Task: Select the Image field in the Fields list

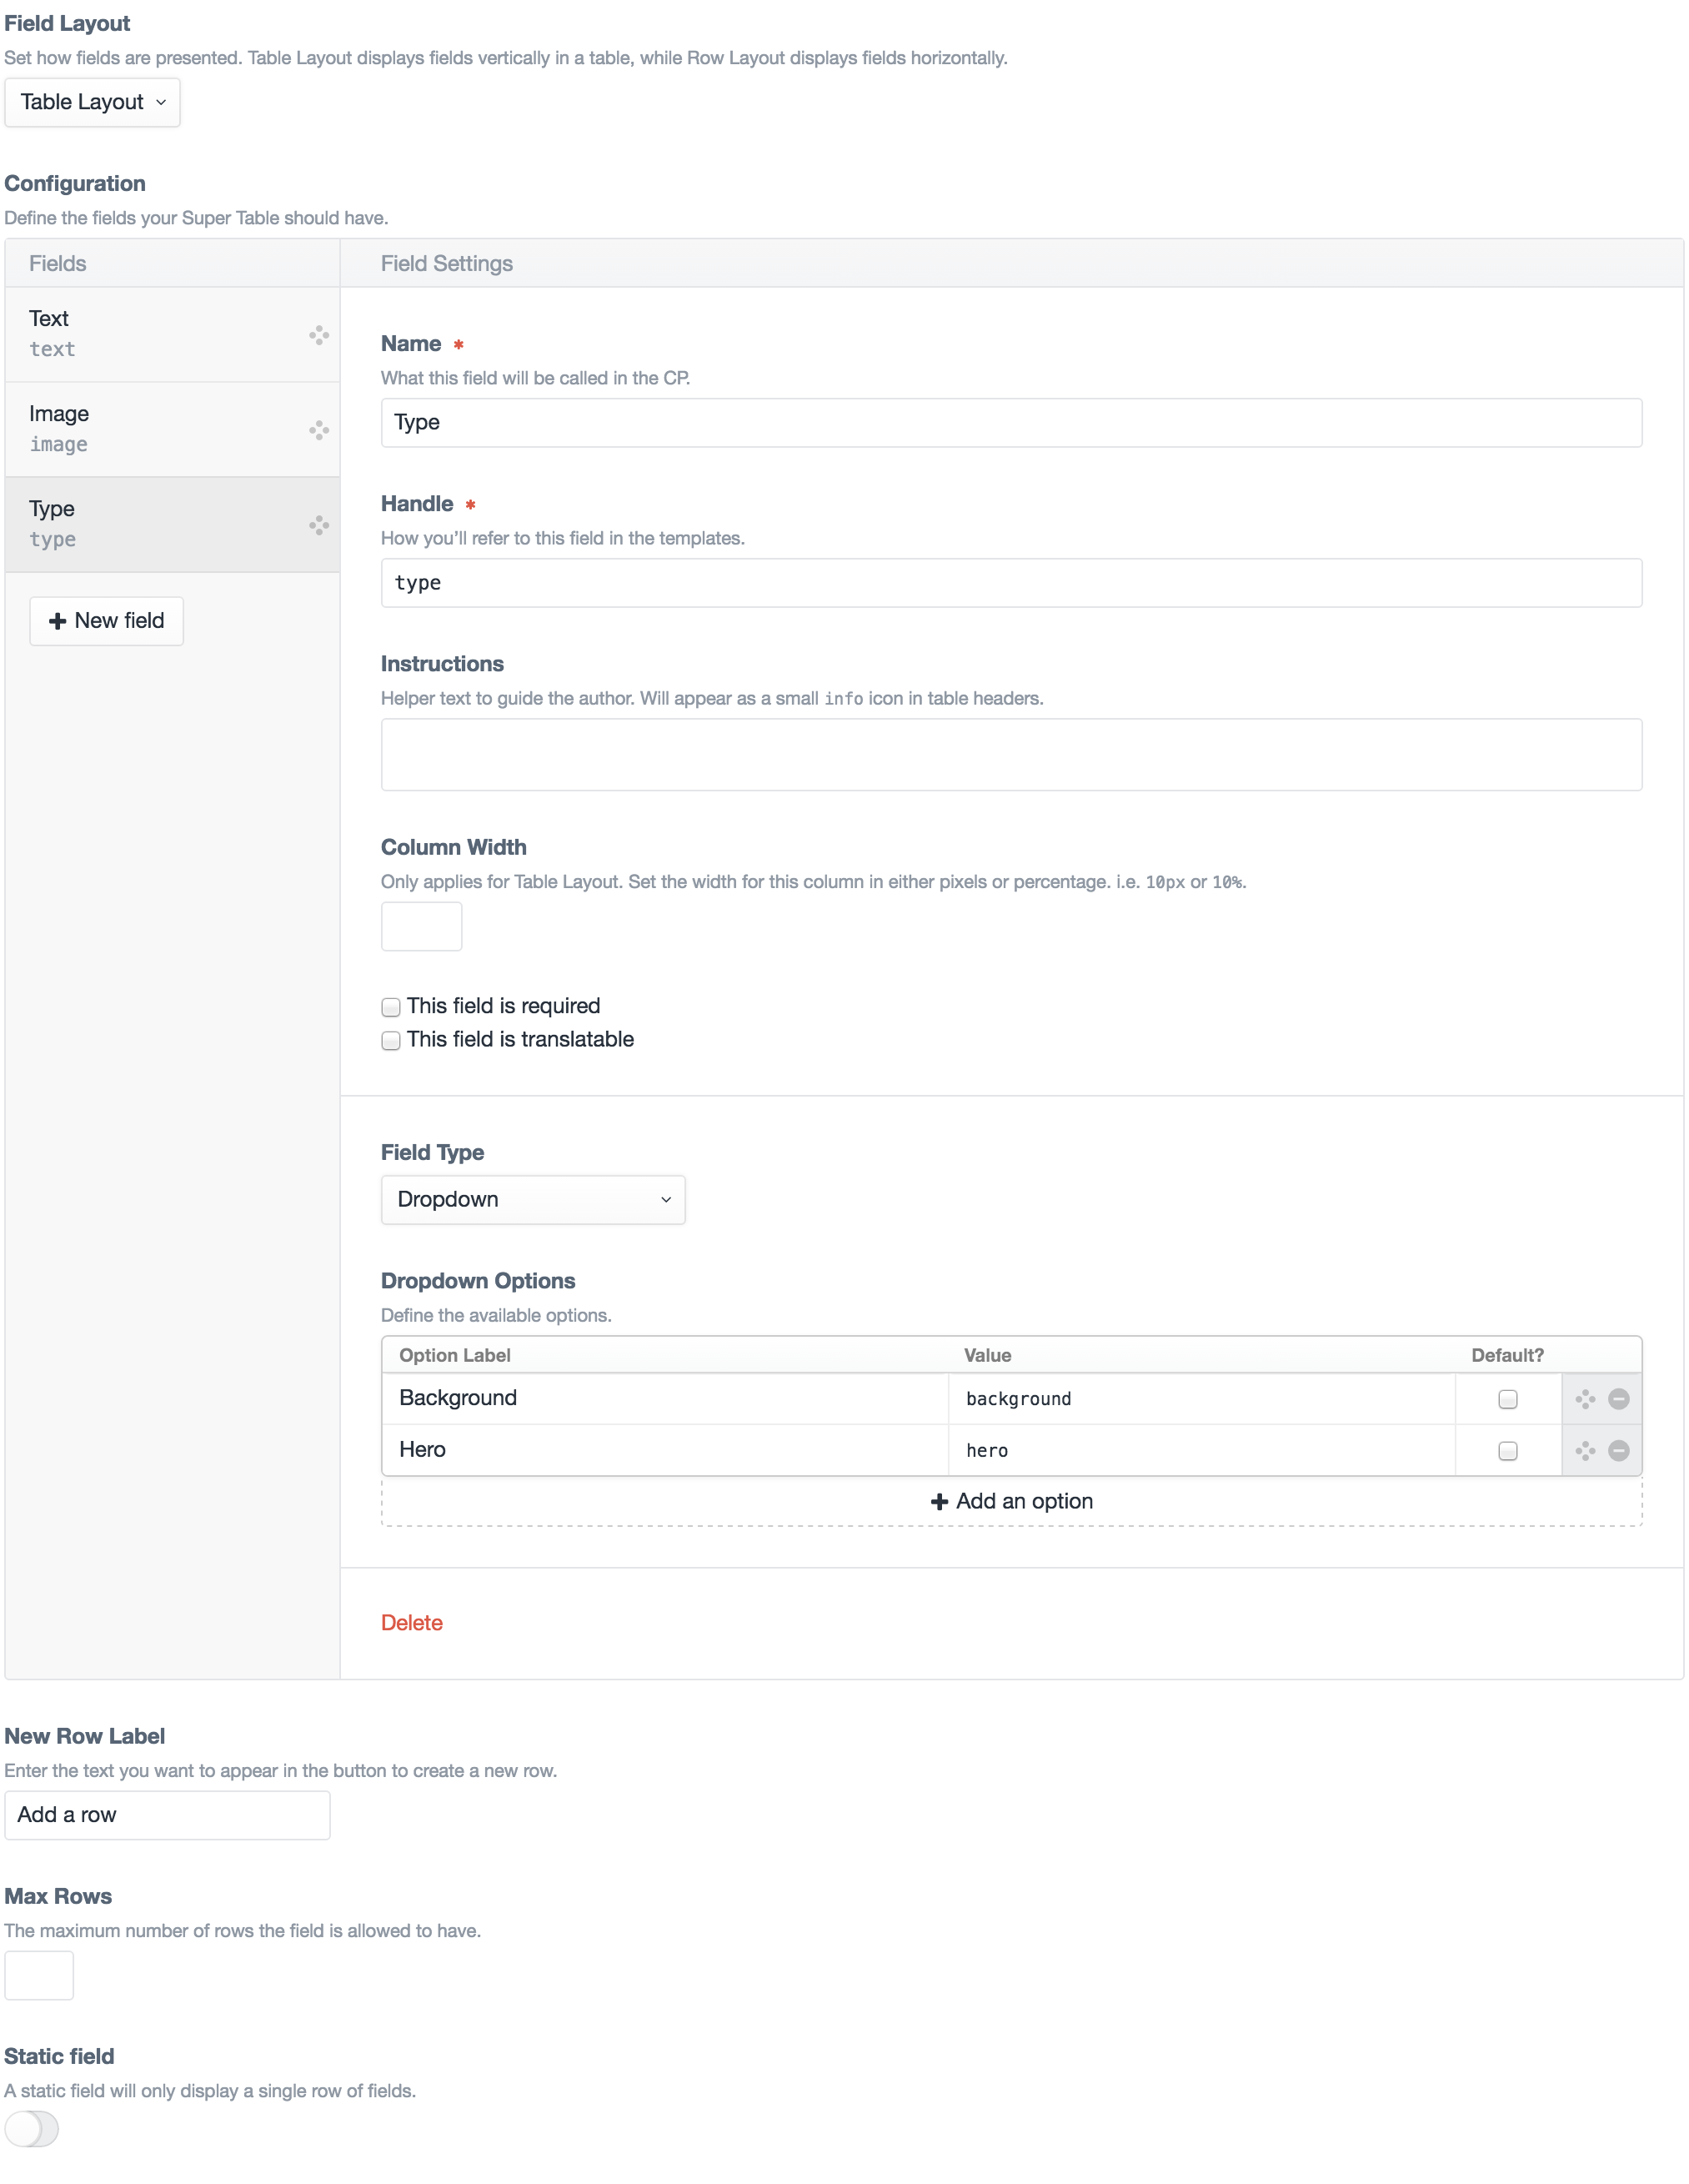Action: (x=150, y=428)
